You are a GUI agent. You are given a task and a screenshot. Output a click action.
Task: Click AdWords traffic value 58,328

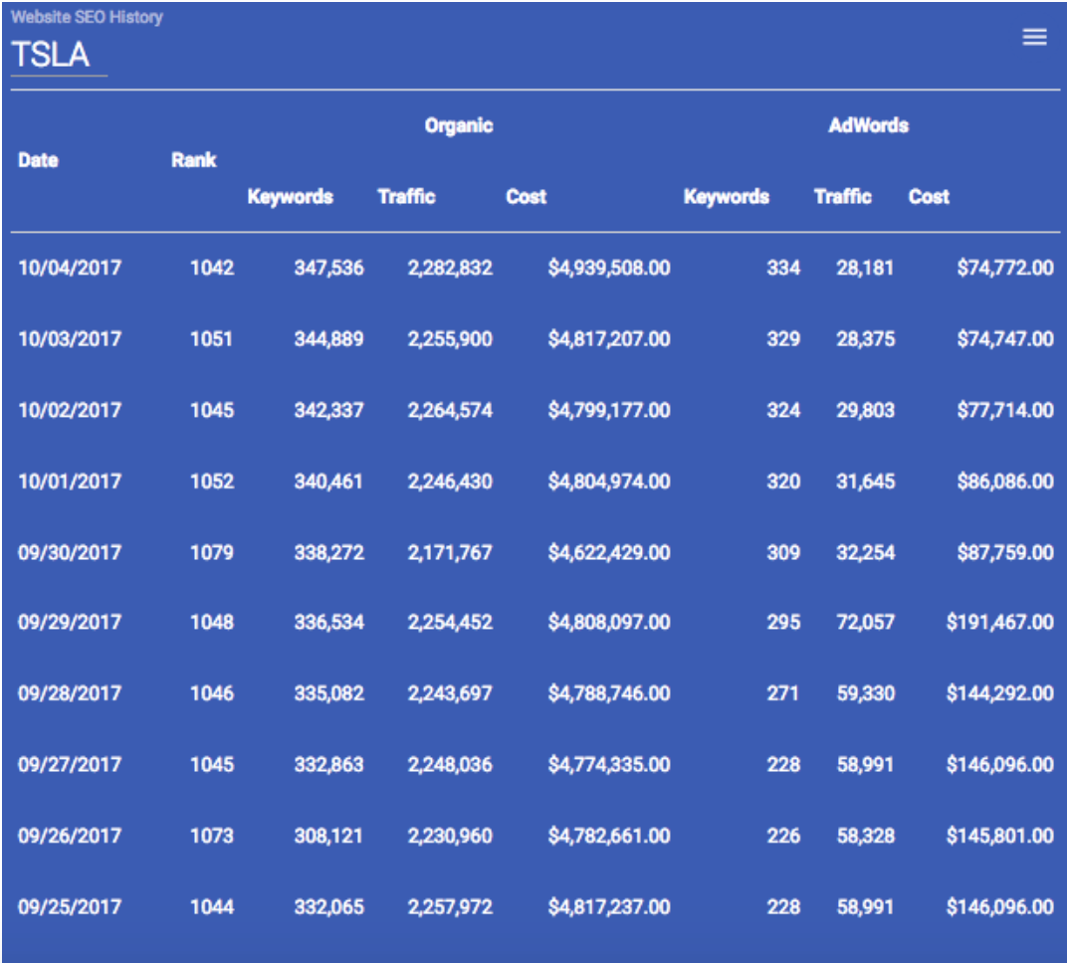(x=866, y=836)
